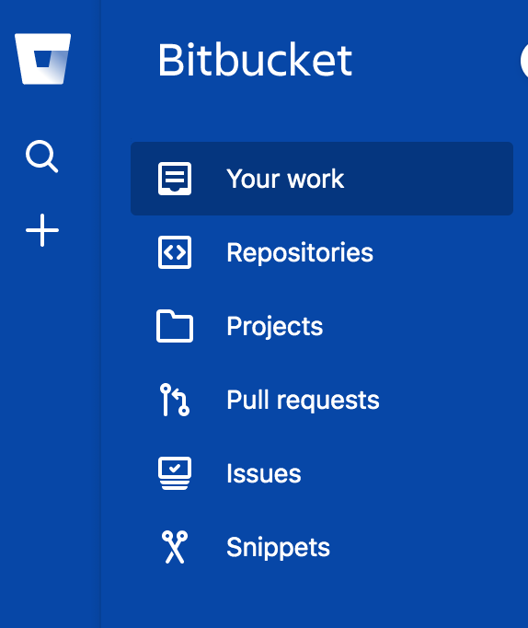528x628 pixels.
Task: Open the Pull requests menu item
Action: coord(322,400)
